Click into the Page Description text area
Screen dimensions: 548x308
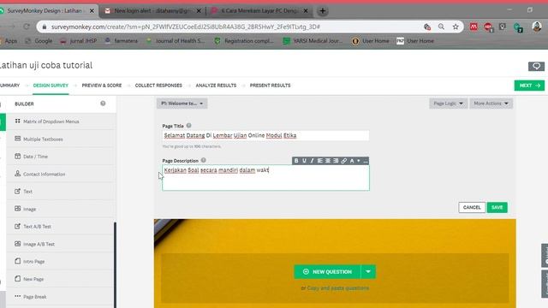click(x=265, y=178)
